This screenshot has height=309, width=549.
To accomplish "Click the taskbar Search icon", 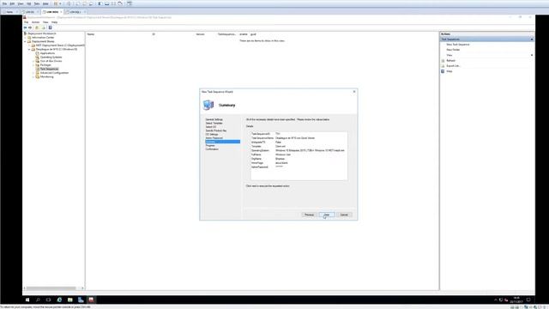I will 38,300.
